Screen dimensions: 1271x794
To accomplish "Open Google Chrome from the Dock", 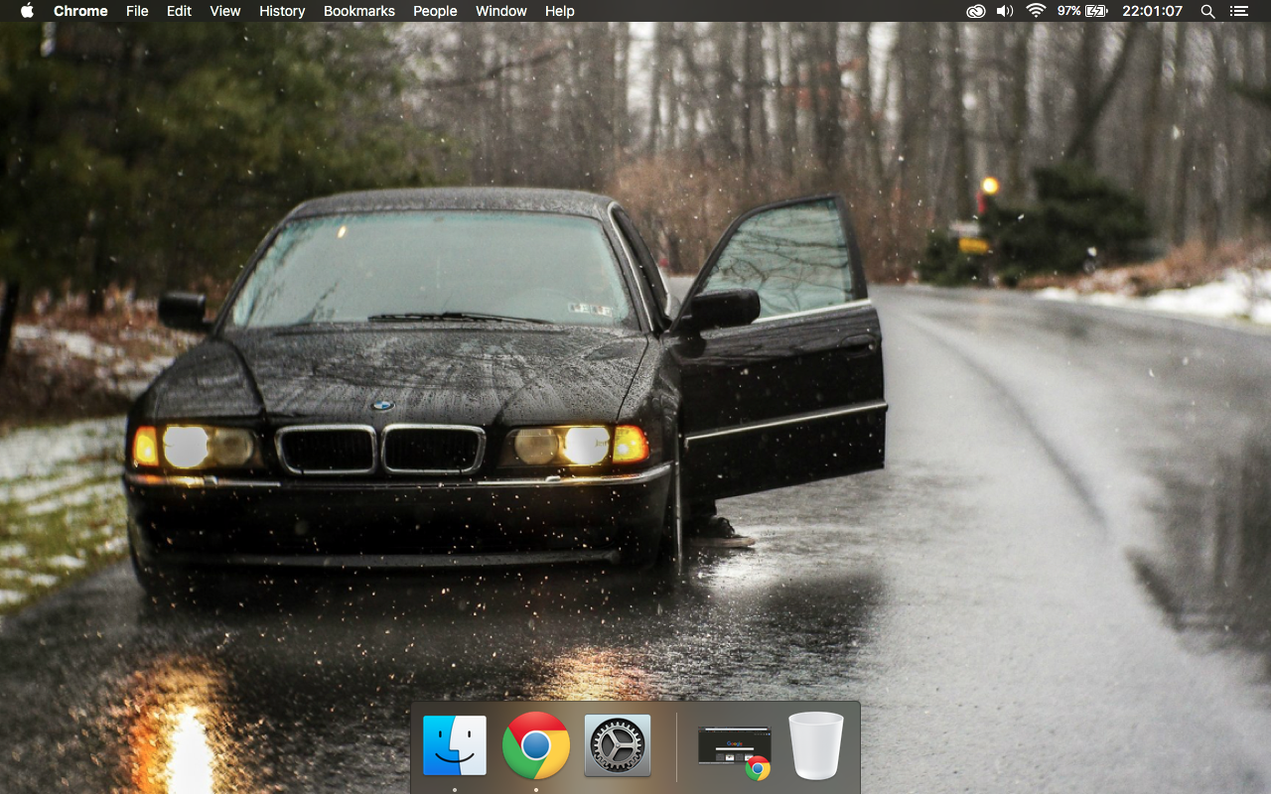I will (536, 745).
